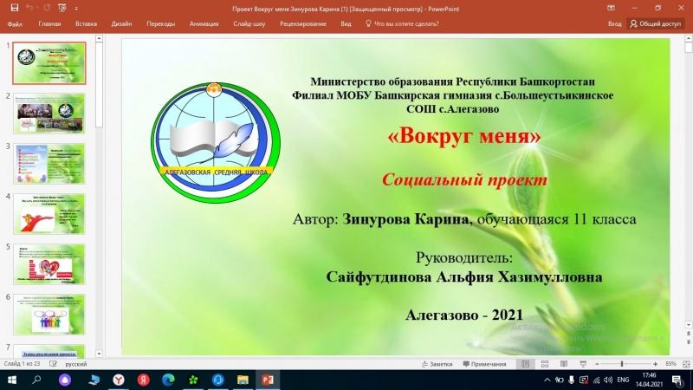Open Windows taskbar search

click(x=36, y=380)
